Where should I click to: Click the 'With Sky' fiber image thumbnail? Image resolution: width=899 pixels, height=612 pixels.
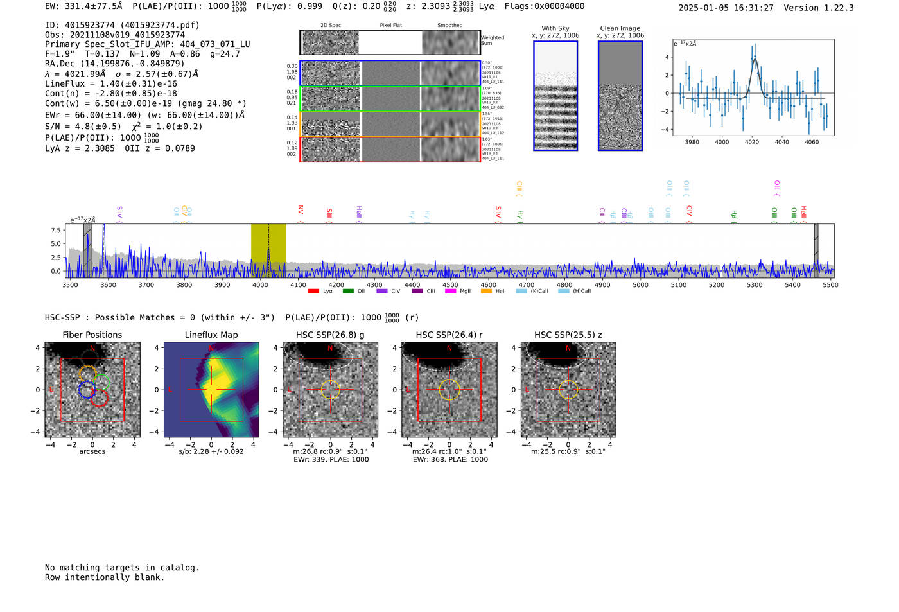[555, 96]
